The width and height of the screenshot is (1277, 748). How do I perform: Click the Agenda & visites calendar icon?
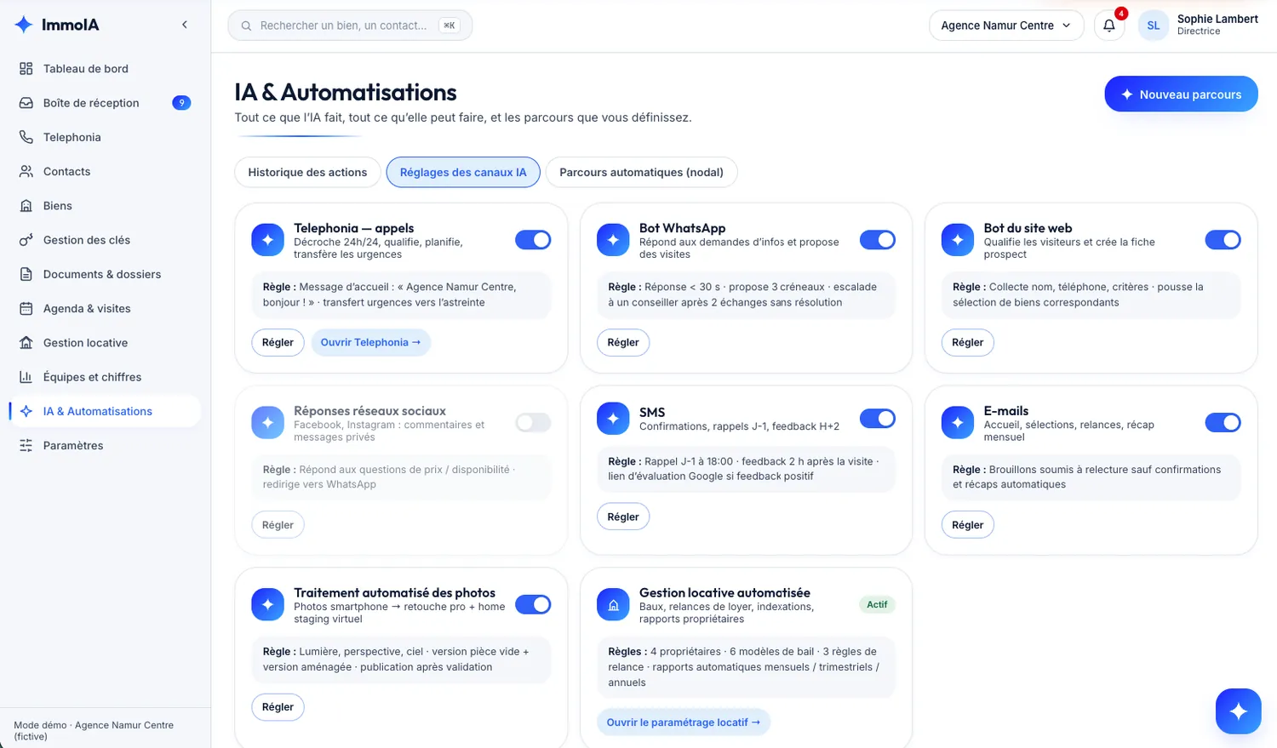pyautogui.click(x=26, y=308)
